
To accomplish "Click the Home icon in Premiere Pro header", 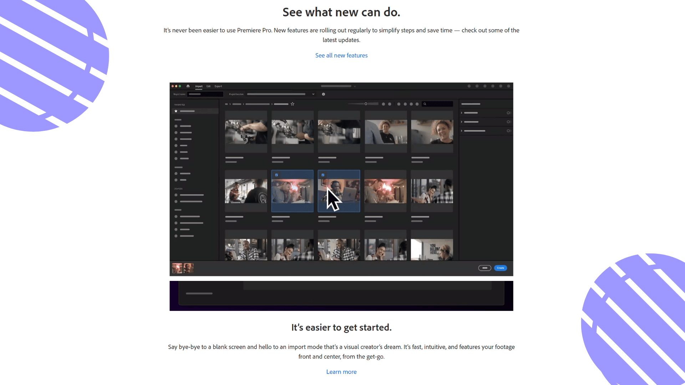I will (188, 86).
